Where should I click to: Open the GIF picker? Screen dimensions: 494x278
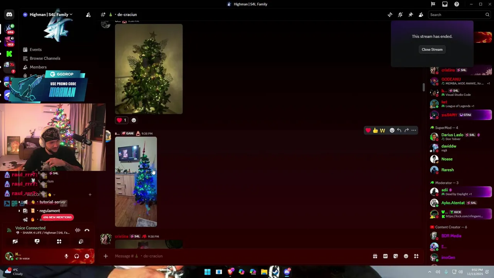(385, 256)
